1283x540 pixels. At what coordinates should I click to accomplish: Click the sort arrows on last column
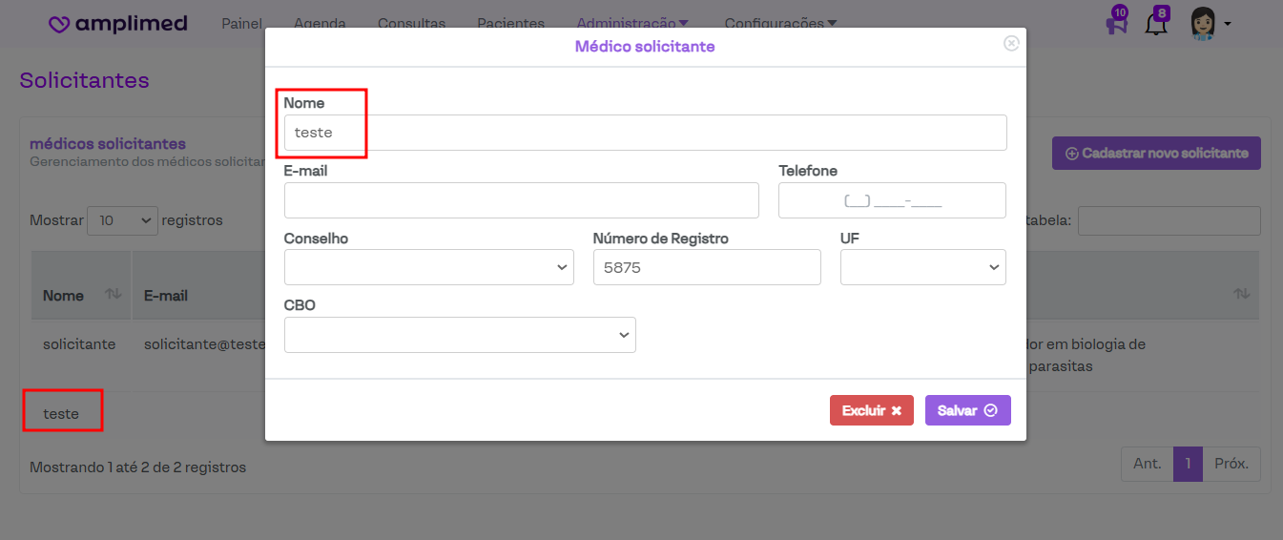(x=1241, y=295)
